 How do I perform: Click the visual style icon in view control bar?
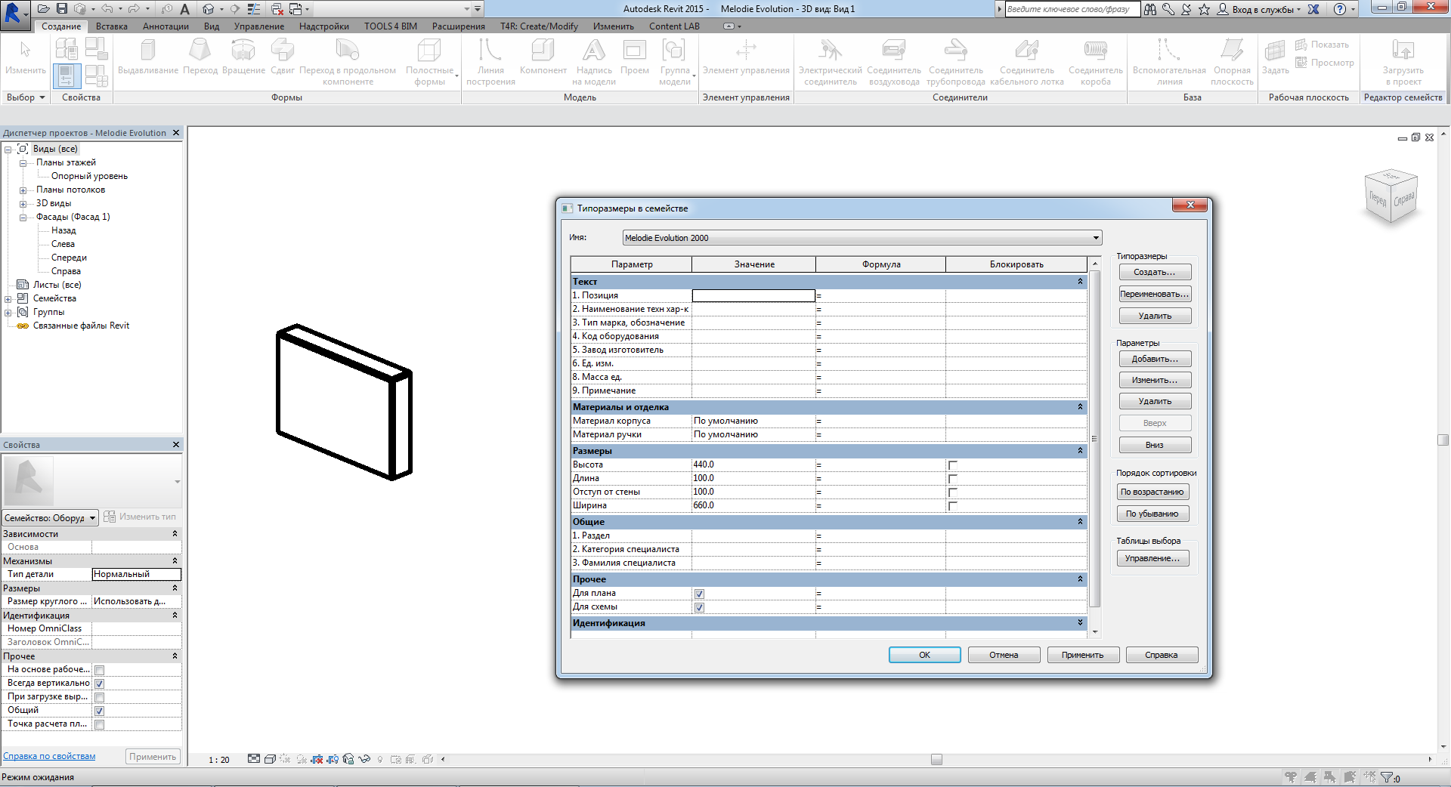[270, 759]
